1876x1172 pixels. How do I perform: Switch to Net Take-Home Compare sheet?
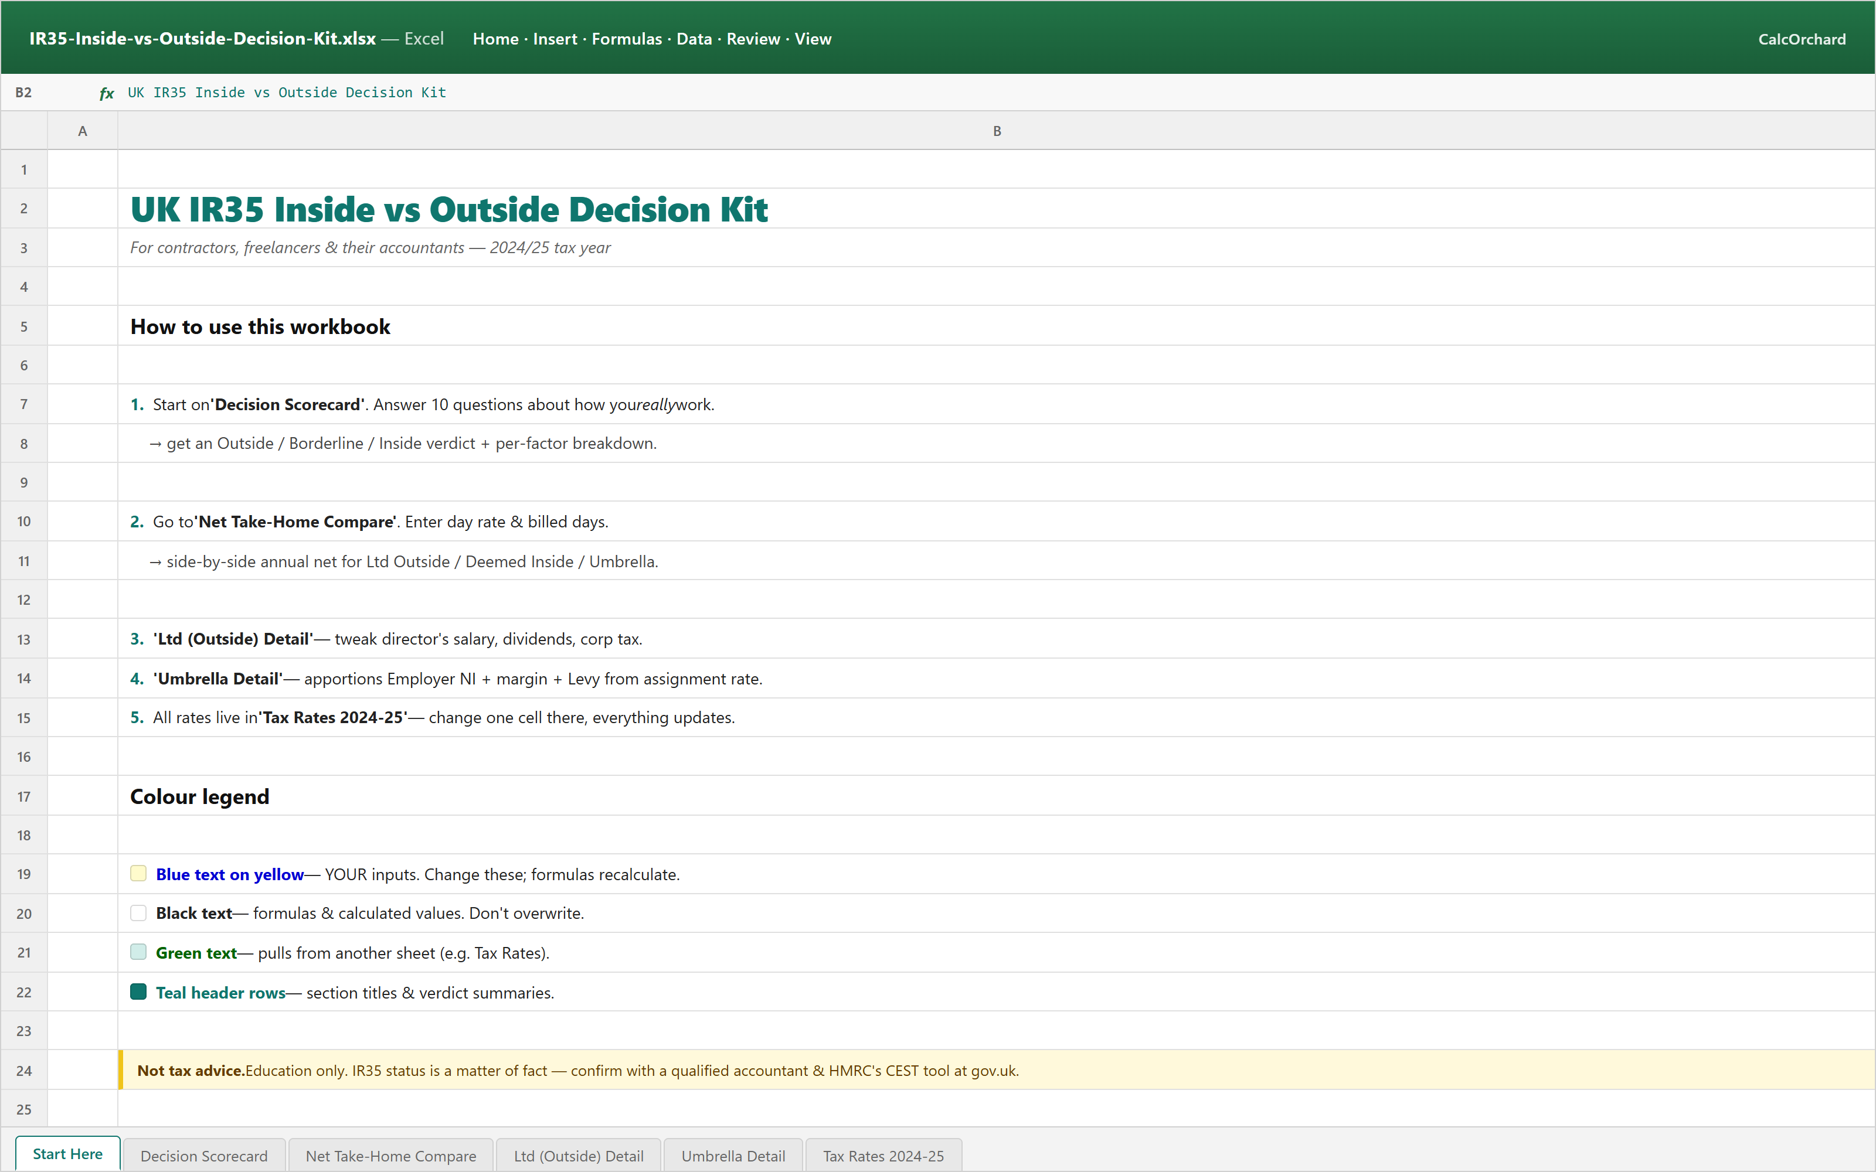[x=390, y=1156]
